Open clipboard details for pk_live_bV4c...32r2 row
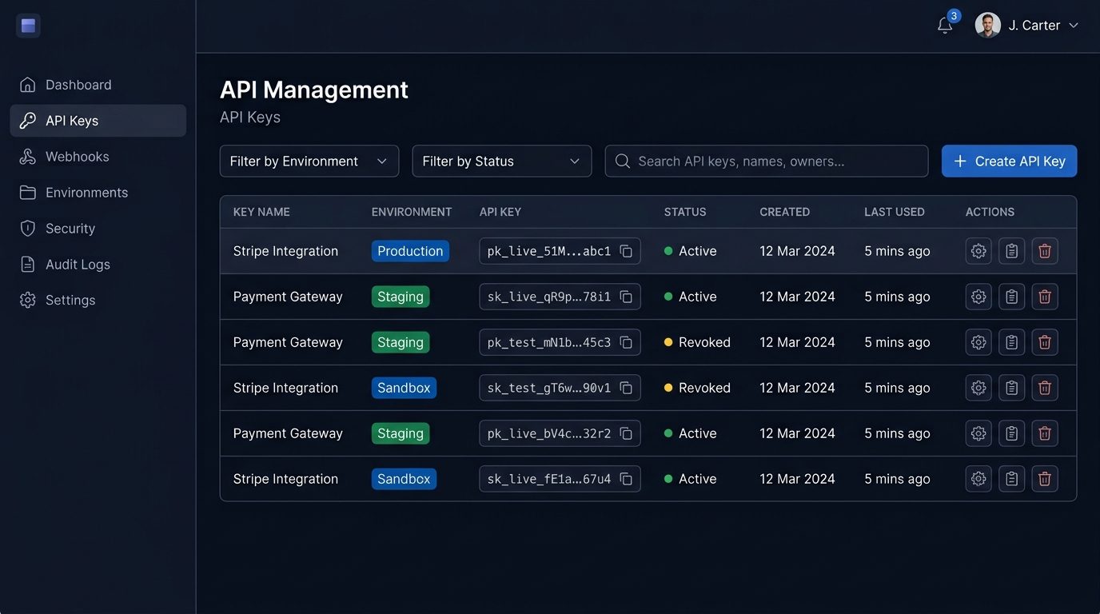1100x614 pixels. (x=1011, y=433)
